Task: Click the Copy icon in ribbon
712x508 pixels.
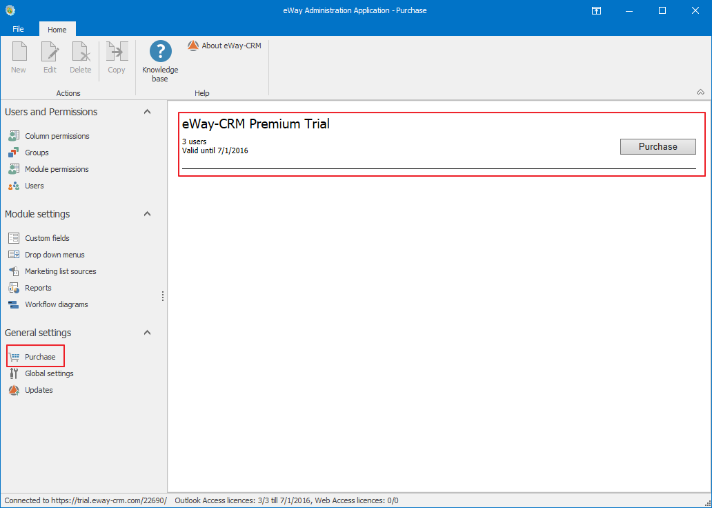Action: point(117,51)
